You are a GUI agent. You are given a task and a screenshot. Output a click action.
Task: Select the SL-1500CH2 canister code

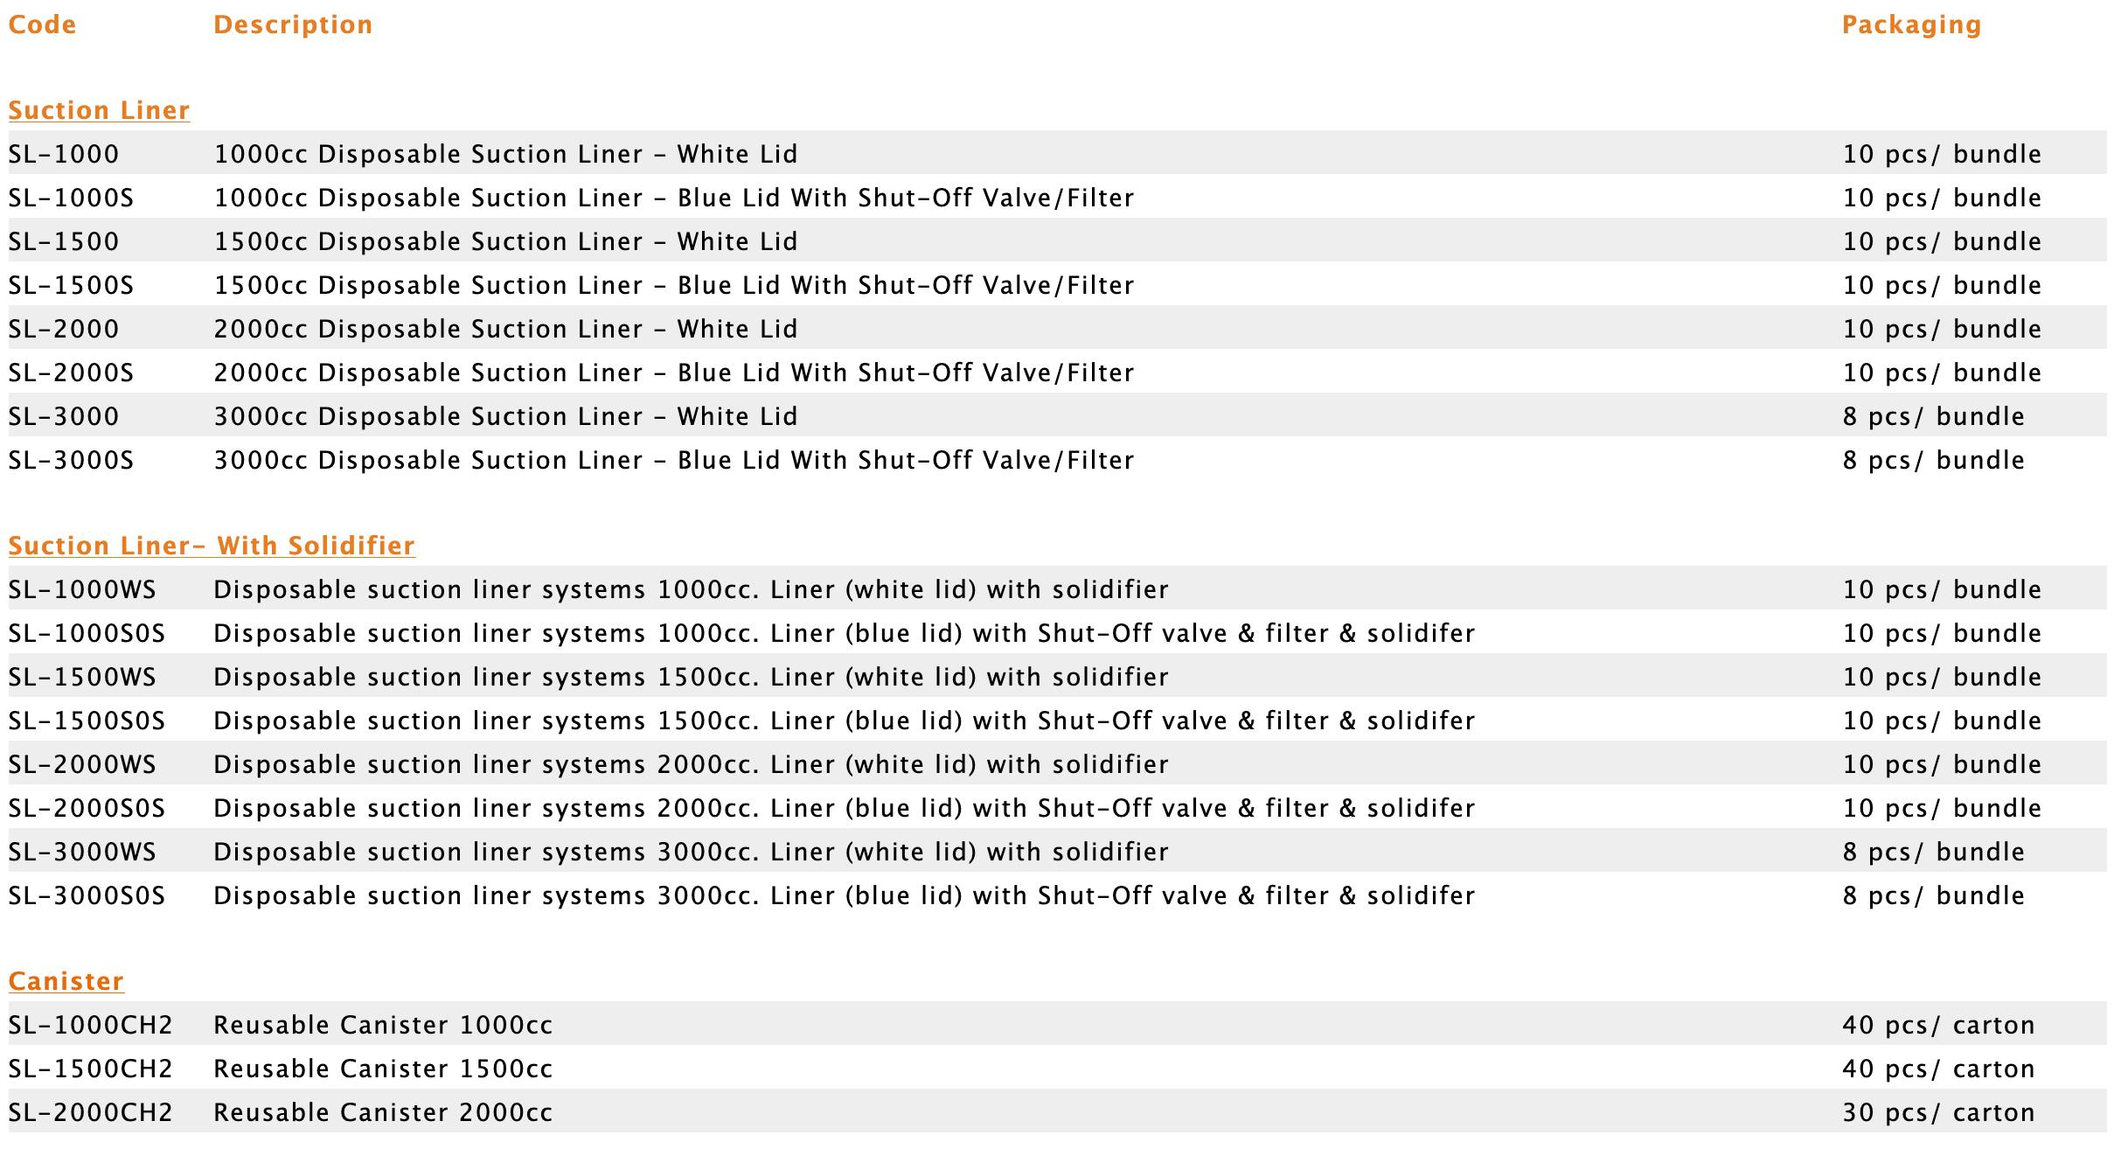coord(90,1069)
